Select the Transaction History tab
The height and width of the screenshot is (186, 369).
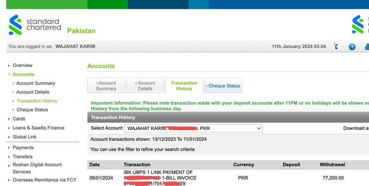184,86
